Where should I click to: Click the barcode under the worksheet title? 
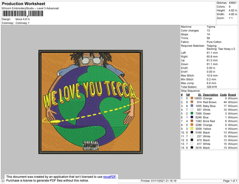point(23,13)
